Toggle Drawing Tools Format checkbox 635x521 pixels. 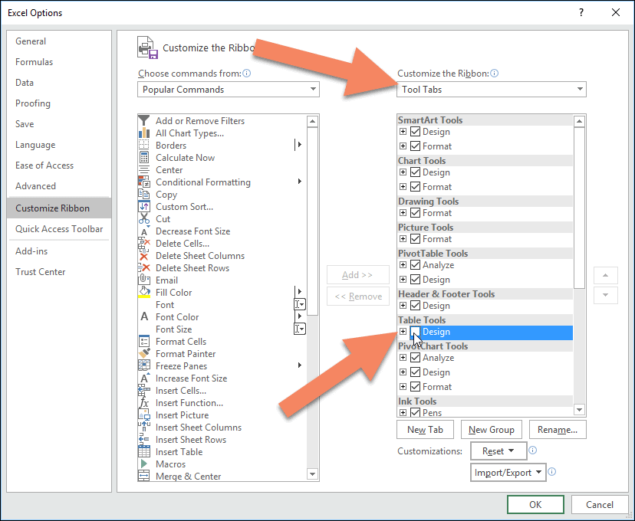point(415,213)
